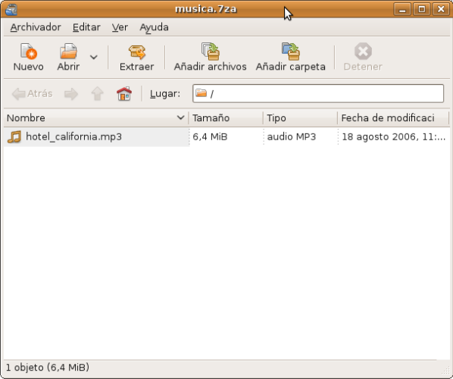Sort by the Nombre column header
453x379 pixels.
click(96, 118)
